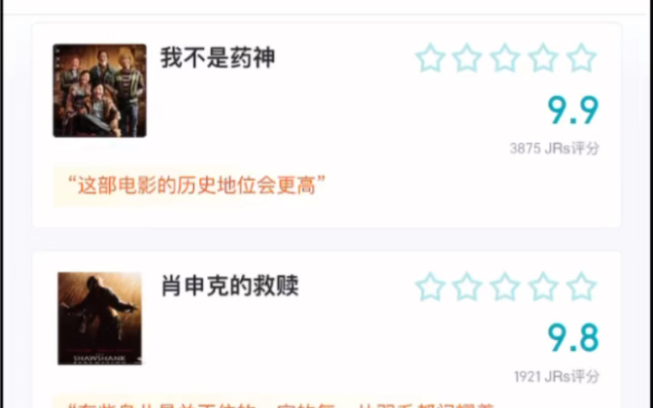
Task: Set third star for 我不是药神
Action: coord(504,58)
